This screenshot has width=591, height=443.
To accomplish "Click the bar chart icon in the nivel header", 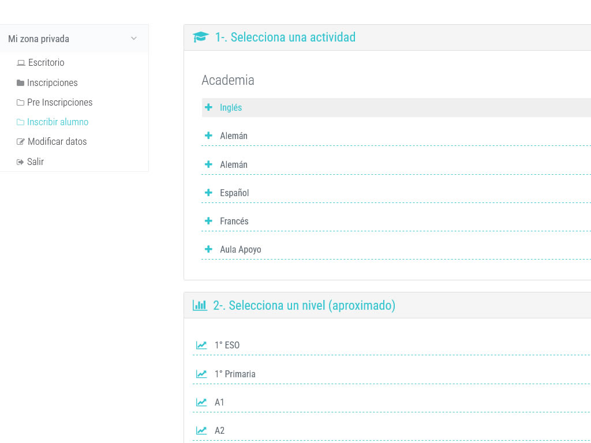I will point(200,306).
